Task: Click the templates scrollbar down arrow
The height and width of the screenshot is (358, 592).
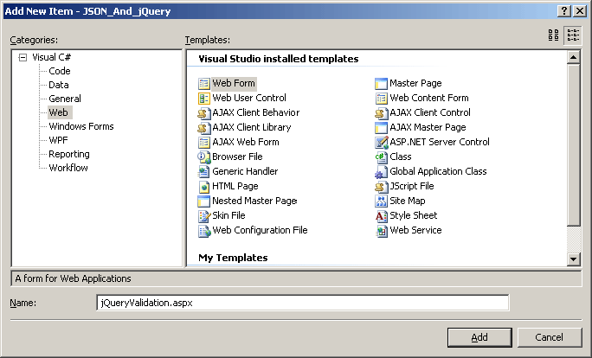Action: pos(574,259)
